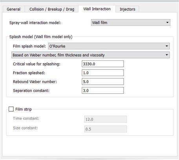
Task: Click the O'Rourke dropdown arrow
Action: coord(167,46)
